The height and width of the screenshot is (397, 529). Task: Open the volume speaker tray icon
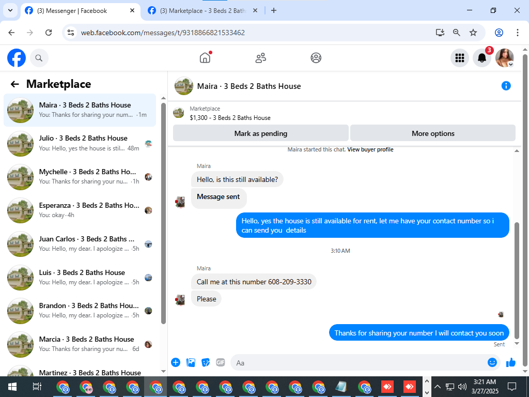click(x=462, y=387)
